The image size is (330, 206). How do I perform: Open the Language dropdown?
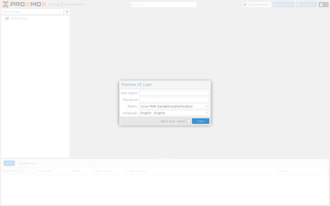point(174,113)
